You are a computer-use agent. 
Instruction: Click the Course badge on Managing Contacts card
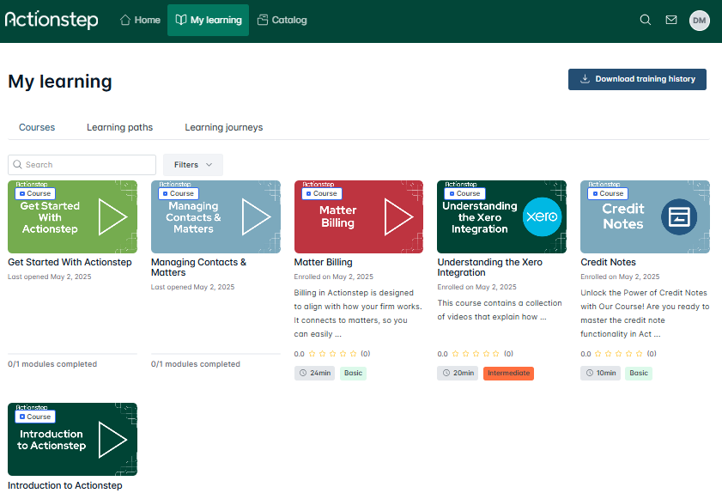click(179, 193)
